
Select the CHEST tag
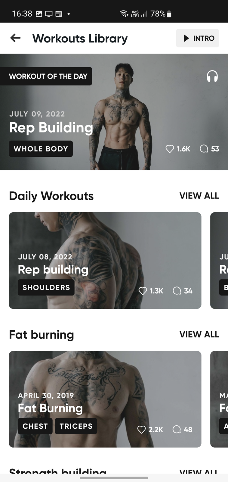click(35, 426)
